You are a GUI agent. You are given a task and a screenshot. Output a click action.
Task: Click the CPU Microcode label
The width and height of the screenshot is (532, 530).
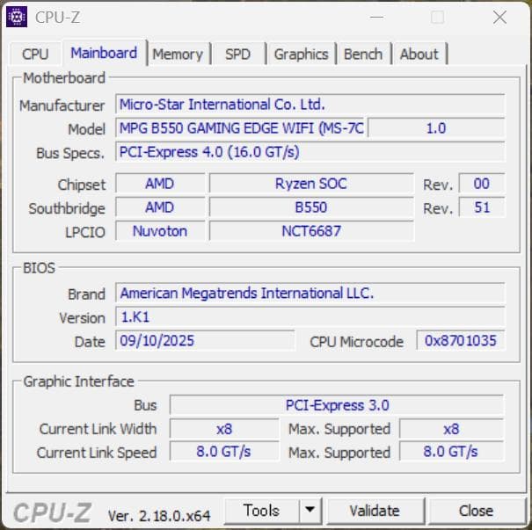tap(357, 341)
